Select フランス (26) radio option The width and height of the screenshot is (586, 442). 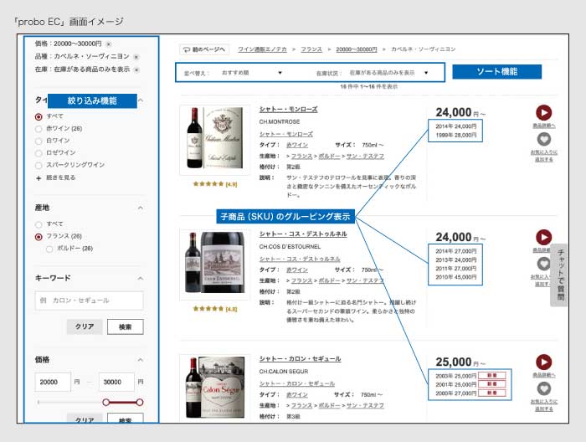[x=39, y=237]
